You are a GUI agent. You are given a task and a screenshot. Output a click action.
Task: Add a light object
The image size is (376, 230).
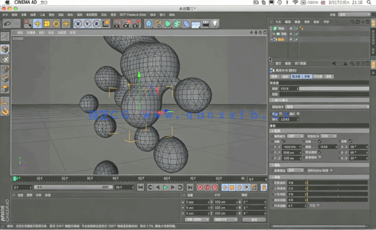[x=215, y=24]
